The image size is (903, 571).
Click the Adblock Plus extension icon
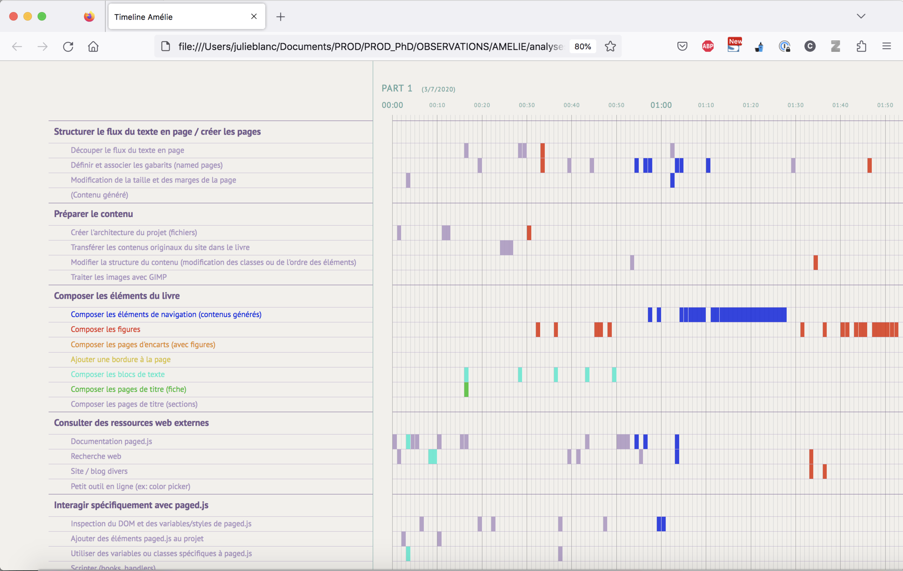click(708, 47)
